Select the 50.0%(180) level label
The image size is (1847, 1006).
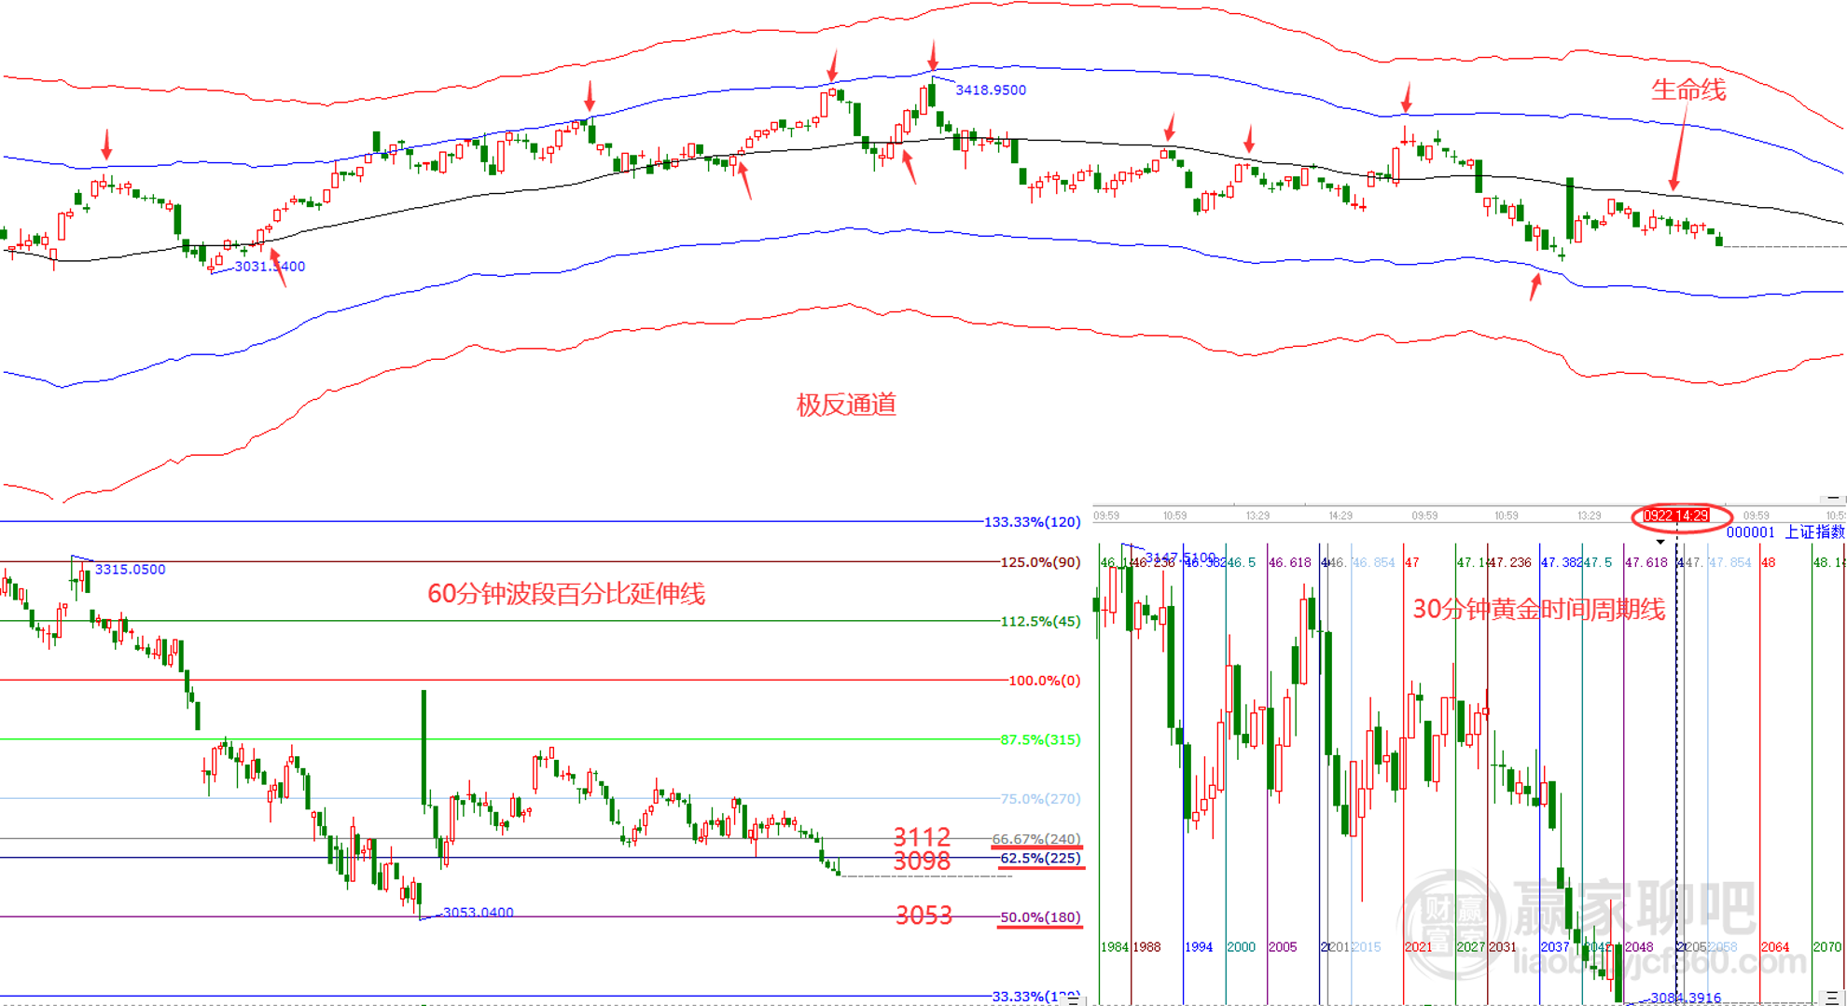1040,917
